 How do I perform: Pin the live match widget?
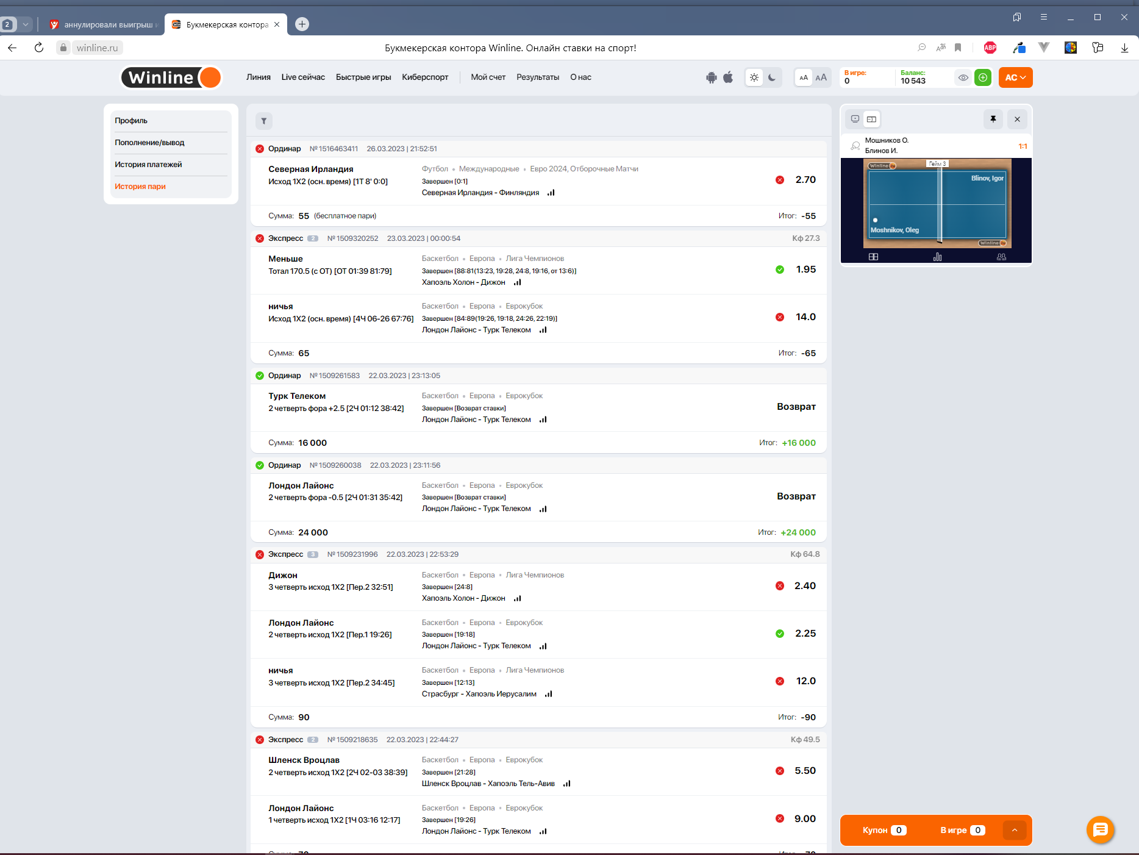(x=993, y=119)
